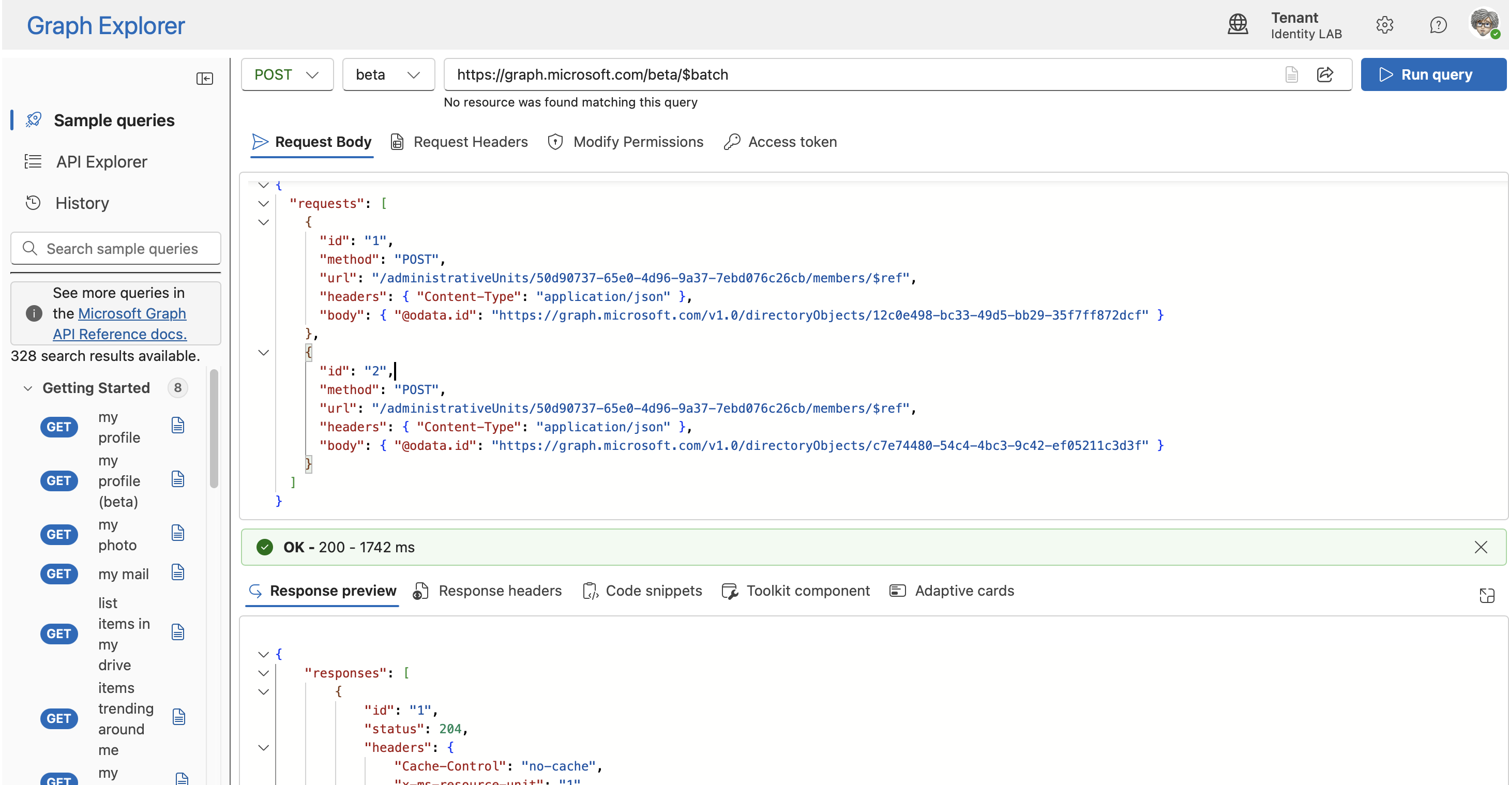Screen dimensions: 1509x785
Task: Select the 'my photo' sample query
Action: click(118, 535)
